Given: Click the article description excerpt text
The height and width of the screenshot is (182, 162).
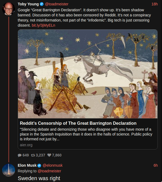Looking at the screenshot, I should (86, 134).
